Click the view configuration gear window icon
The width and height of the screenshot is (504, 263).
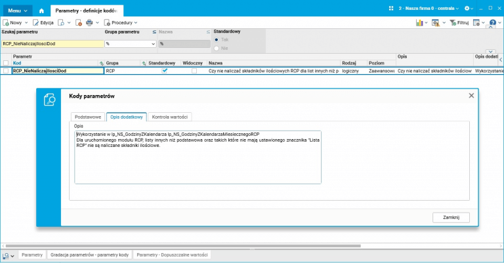(476, 23)
